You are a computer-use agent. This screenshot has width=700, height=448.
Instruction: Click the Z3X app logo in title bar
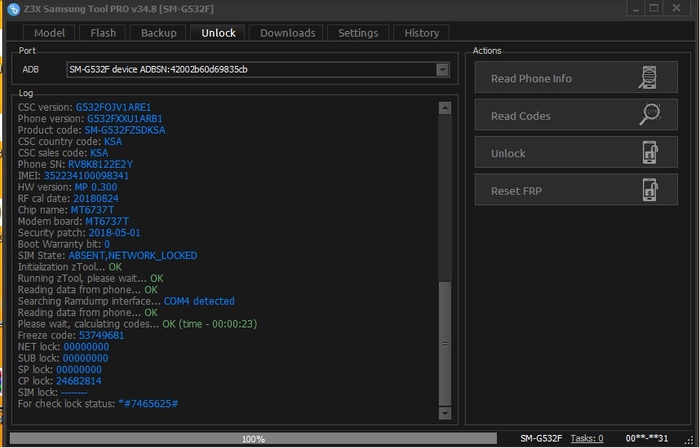[13, 9]
